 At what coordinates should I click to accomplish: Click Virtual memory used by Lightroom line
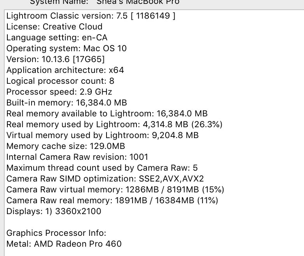[102, 135]
